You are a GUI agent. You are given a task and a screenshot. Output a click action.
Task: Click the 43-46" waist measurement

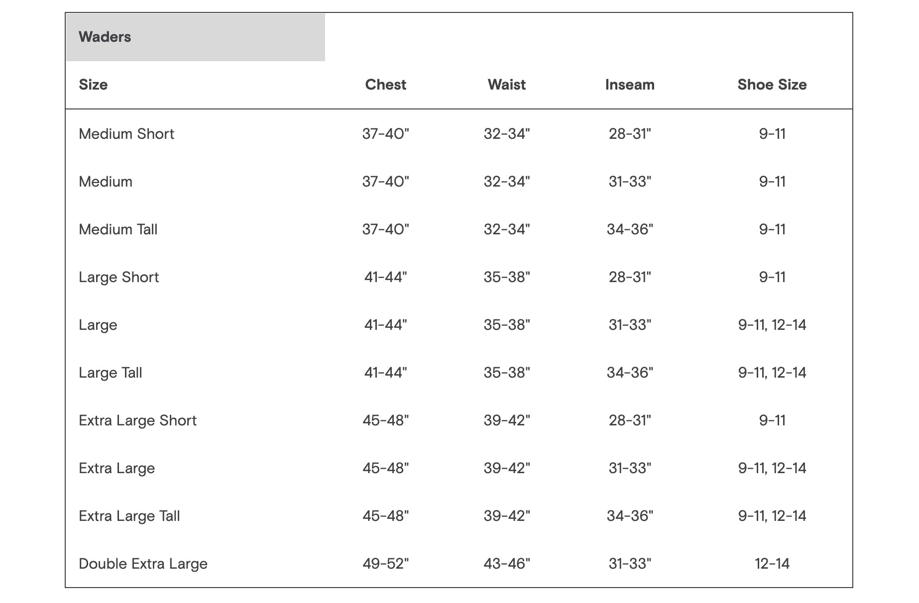tap(506, 564)
